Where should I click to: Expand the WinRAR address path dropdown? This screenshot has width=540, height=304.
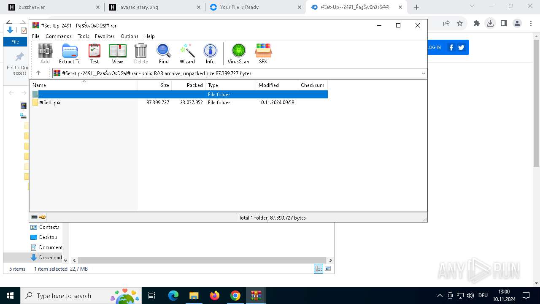point(423,73)
